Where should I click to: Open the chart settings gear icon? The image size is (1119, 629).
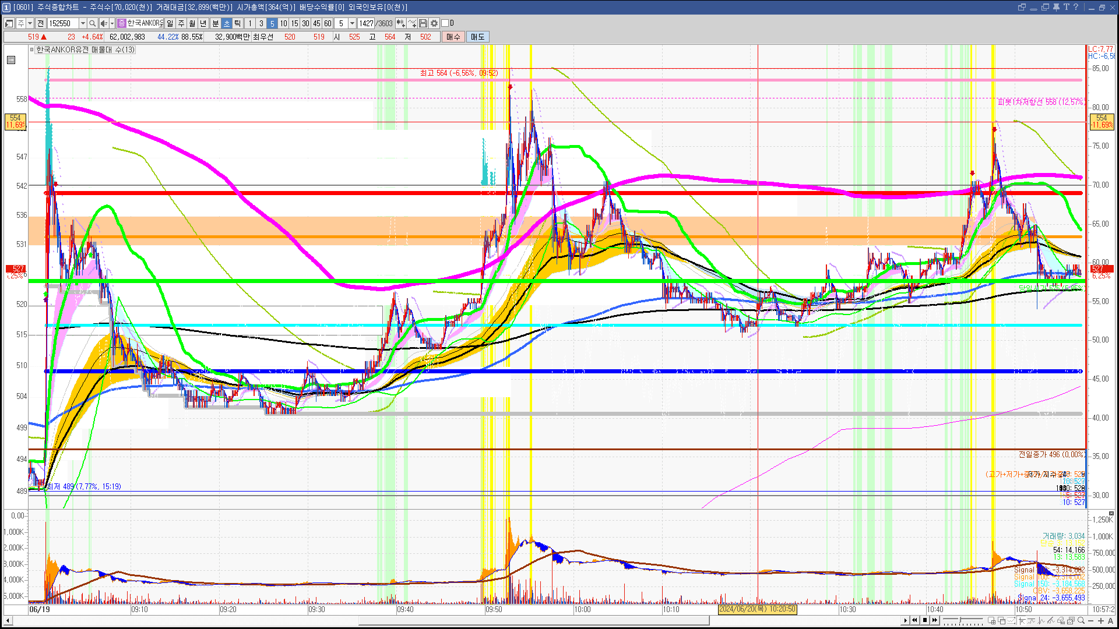[x=434, y=23]
